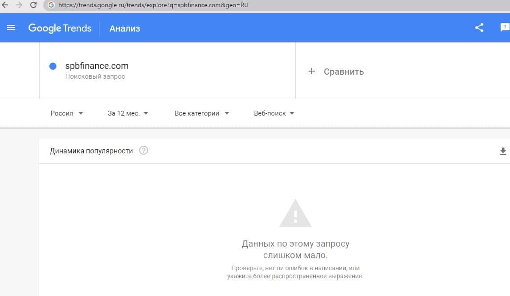
Task: Expand the Веб-поиск search type dropdown
Action: click(x=274, y=113)
